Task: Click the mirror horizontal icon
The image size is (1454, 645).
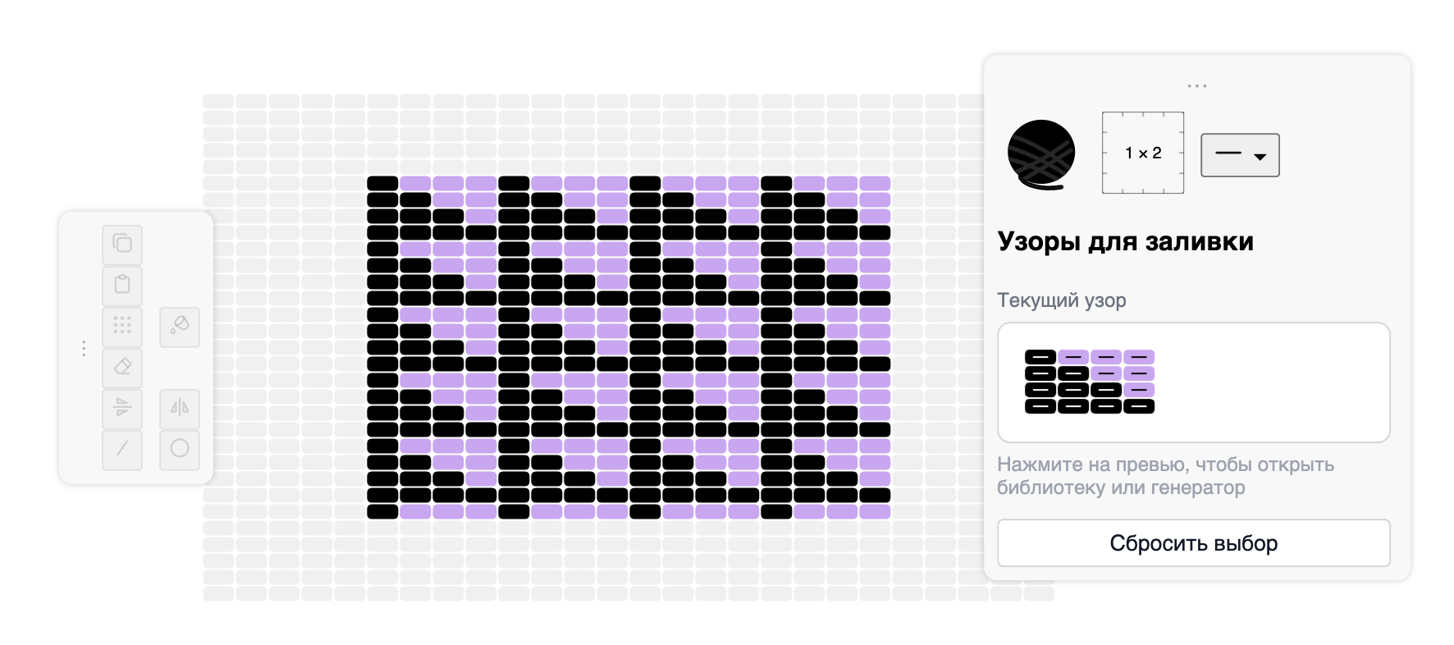Action: click(x=180, y=408)
